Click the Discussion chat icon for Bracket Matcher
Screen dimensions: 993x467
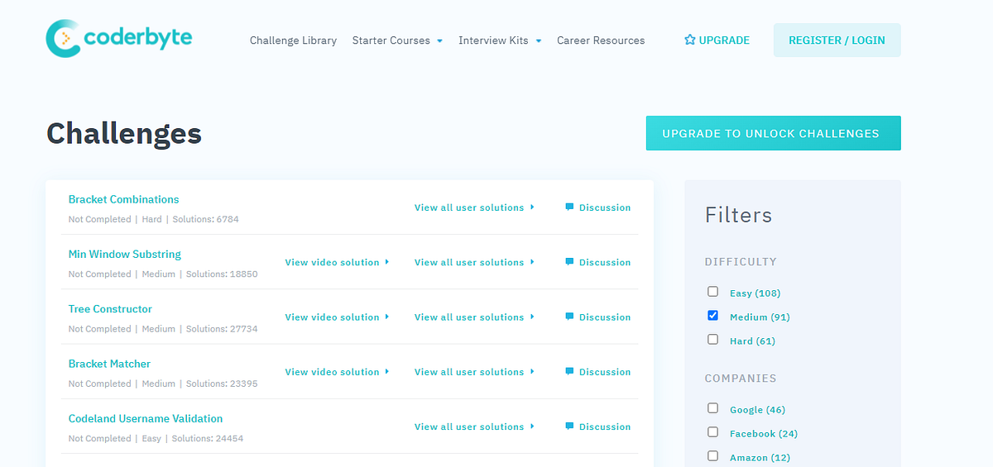click(569, 372)
